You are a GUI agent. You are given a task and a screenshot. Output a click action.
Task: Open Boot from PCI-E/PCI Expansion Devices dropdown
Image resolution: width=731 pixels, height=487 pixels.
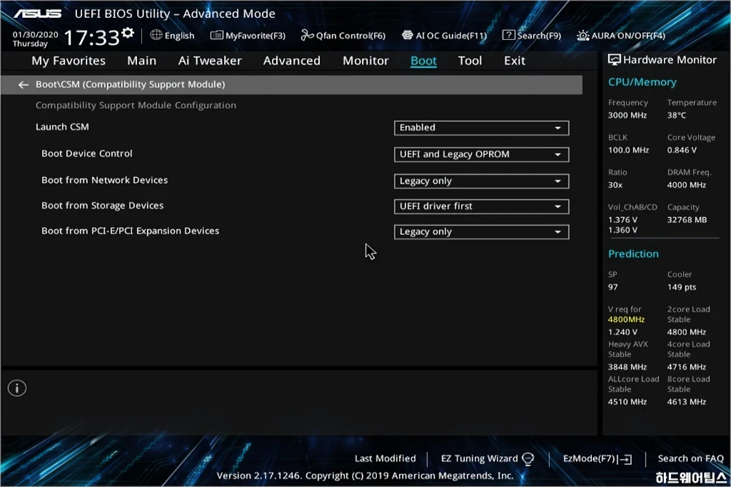[481, 232]
